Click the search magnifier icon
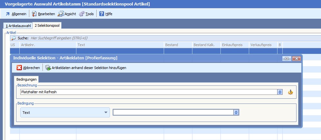This screenshot has height=140, width=321. (x=14, y=38)
